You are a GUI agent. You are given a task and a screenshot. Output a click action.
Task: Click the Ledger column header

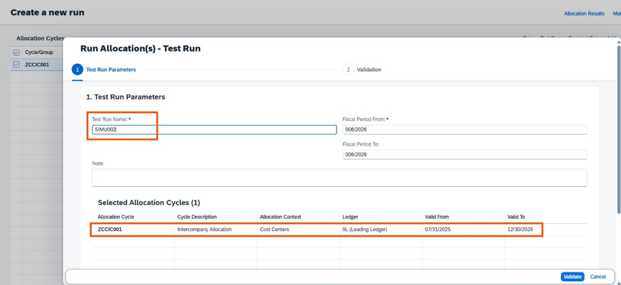(x=350, y=217)
